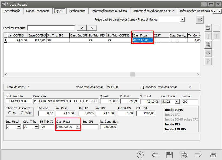The width and height of the screenshot is (222, 160).
Task: Open the folder icon in bottom toolbar
Action: pyautogui.click(x=213, y=155)
